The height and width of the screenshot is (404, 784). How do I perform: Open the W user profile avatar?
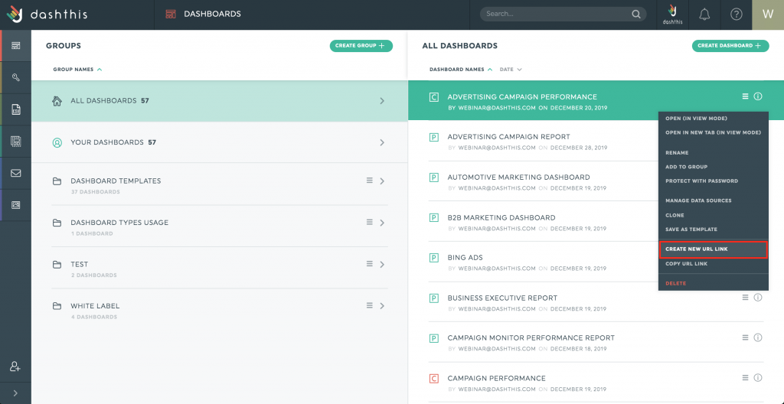[x=768, y=15]
